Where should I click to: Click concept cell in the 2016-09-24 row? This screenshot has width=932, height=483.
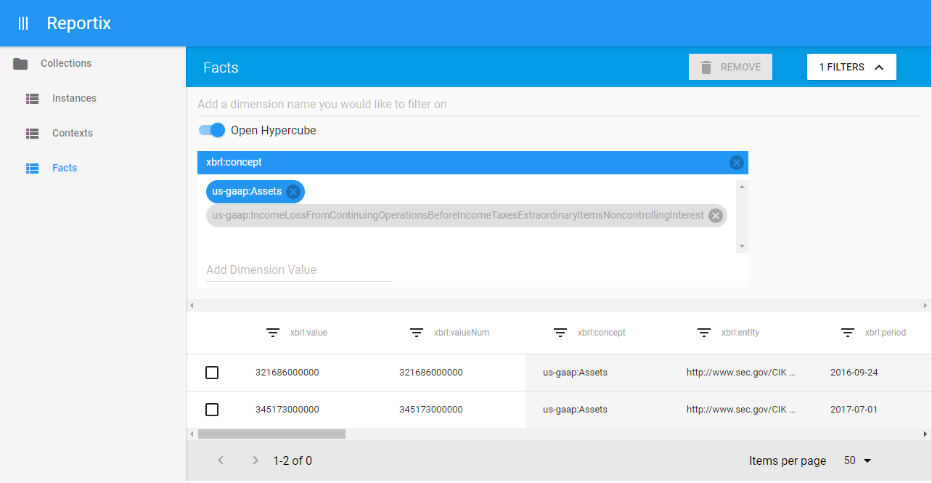coord(575,373)
